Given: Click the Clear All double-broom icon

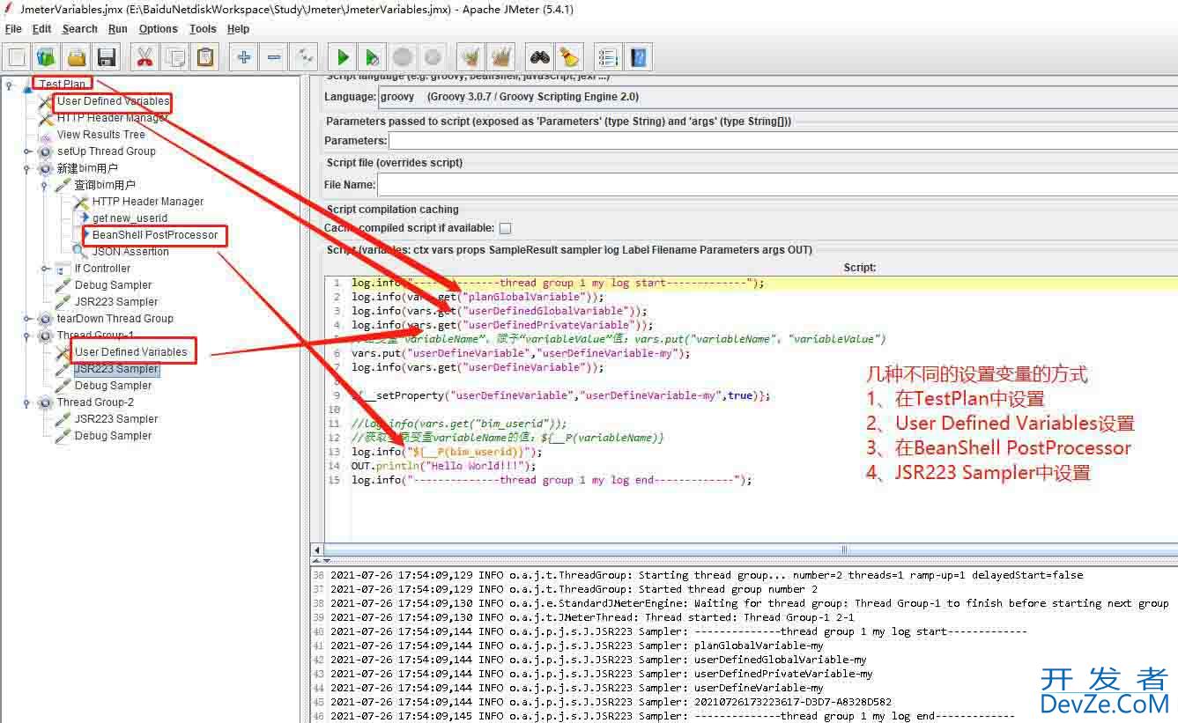Looking at the screenshot, I should coord(501,58).
